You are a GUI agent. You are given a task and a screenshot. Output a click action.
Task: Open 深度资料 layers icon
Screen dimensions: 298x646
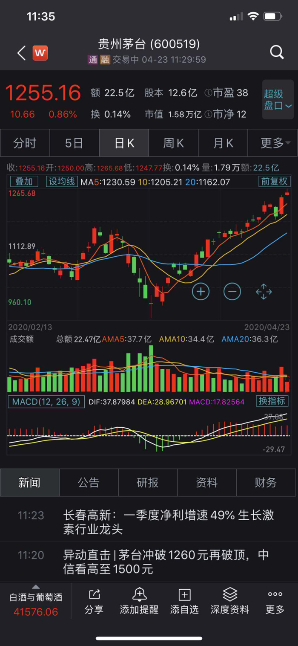point(230,594)
